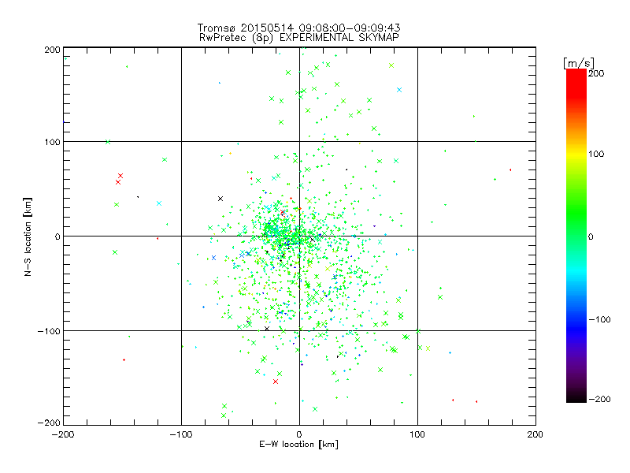Click the x-axis '200' tick label
The width and height of the screenshot is (630, 473).
535,434
